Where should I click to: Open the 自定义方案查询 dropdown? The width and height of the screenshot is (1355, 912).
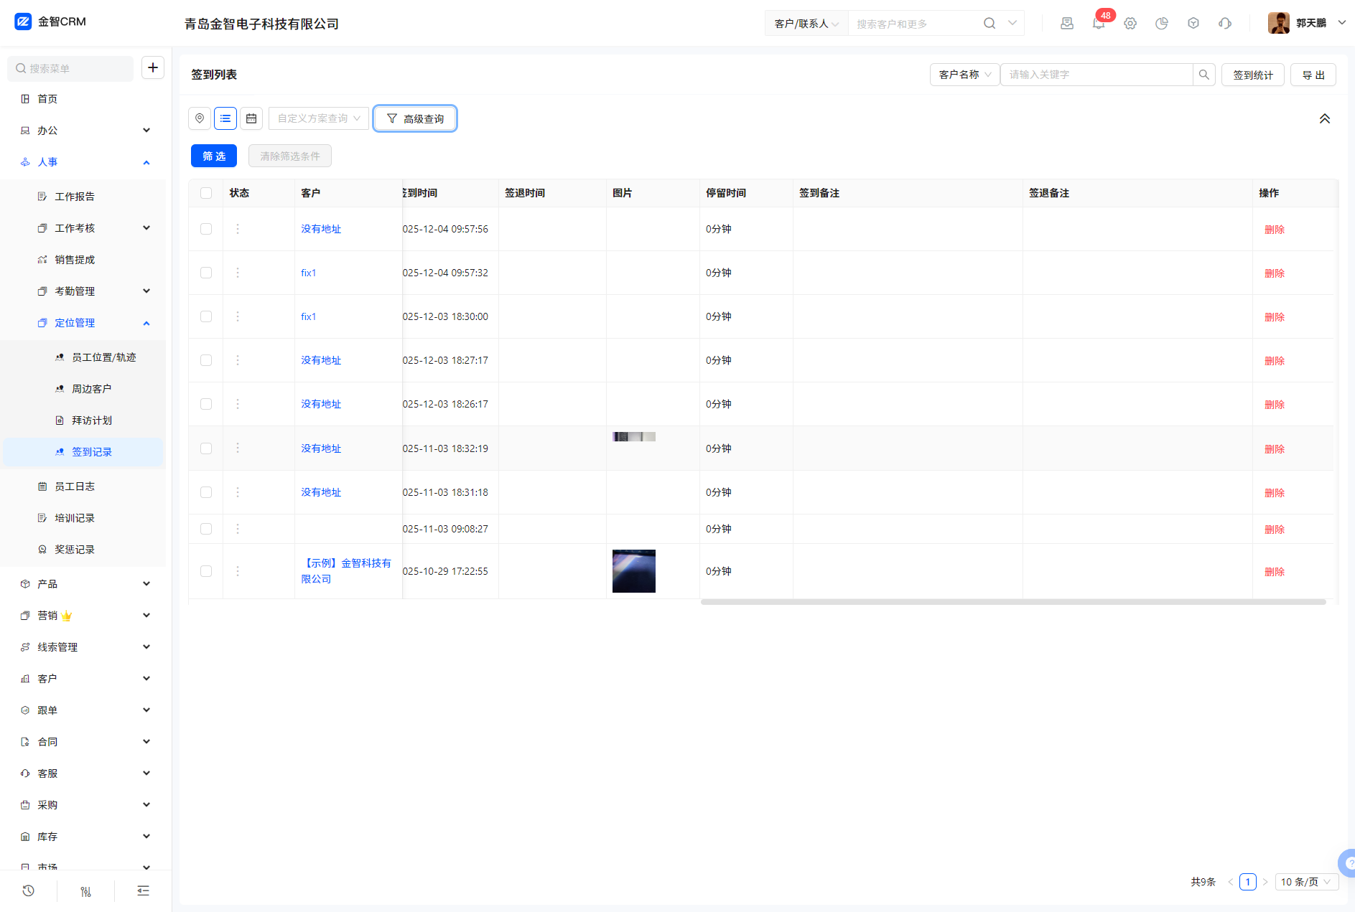[319, 118]
